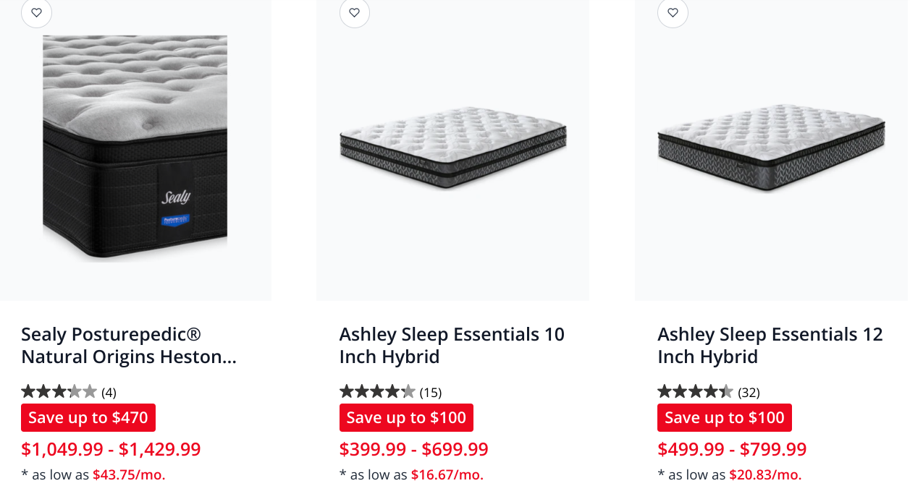Click the 12 Inch Hybrid star rating
The width and height of the screenshot is (910, 486).
point(695,392)
